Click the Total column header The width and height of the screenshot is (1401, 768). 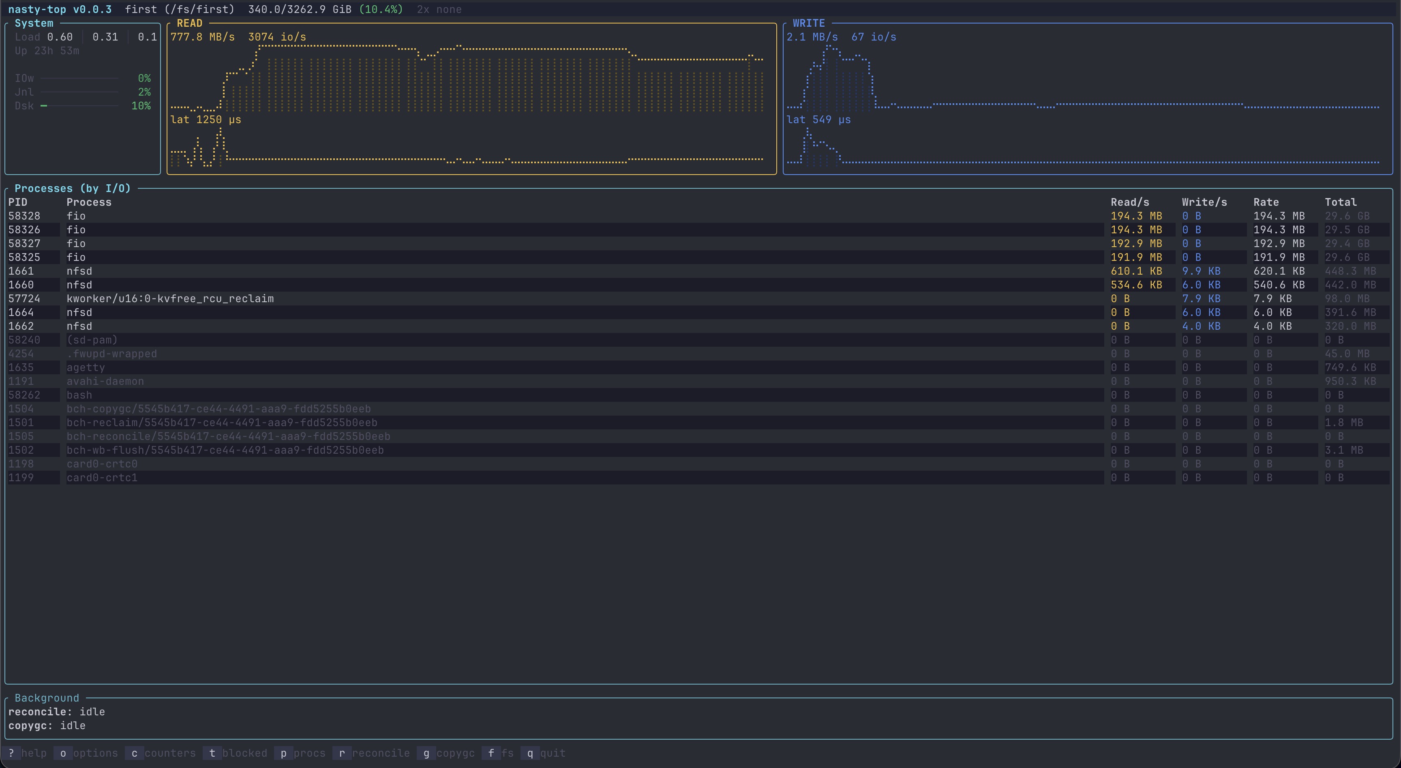point(1341,202)
